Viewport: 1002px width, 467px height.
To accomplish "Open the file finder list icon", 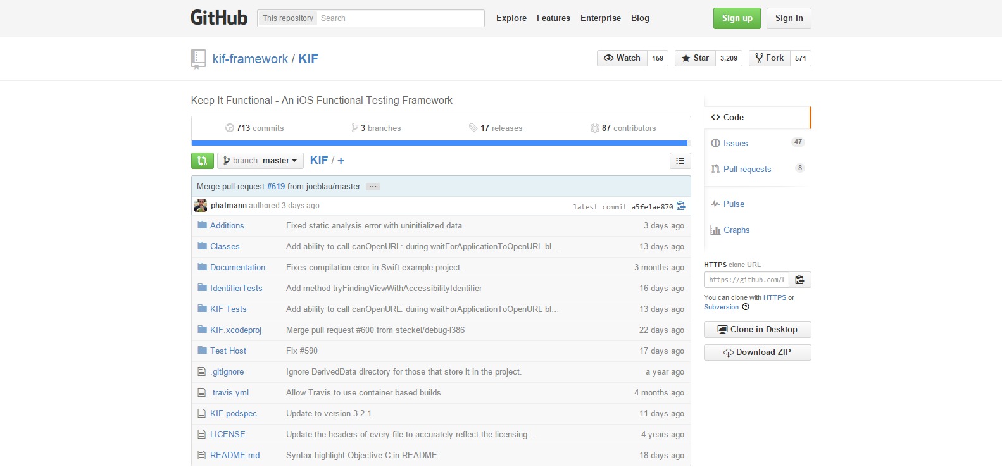I will click(x=680, y=161).
